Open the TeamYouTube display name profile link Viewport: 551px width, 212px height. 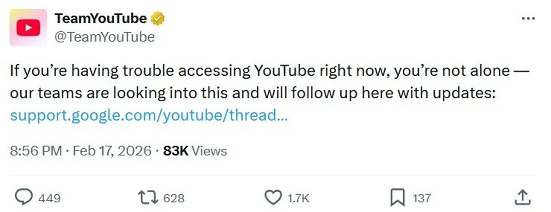pyautogui.click(x=101, y=19)
